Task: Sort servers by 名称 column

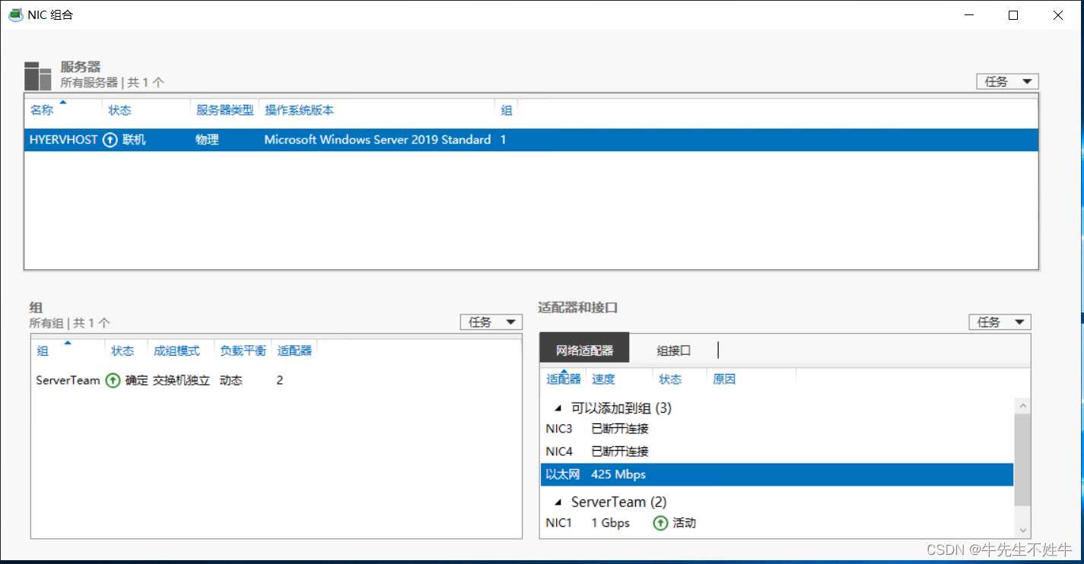Action: tap(42, 110)
